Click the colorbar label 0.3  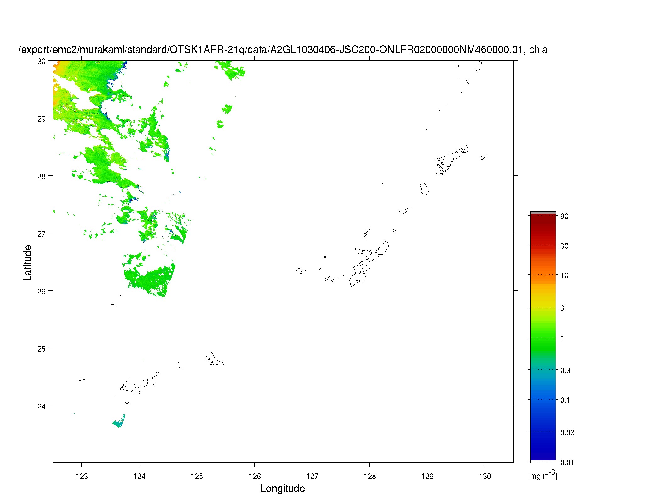click(565, 370)
